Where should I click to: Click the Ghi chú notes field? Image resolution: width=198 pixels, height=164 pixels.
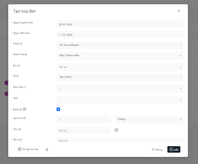[x=120, y=140]
